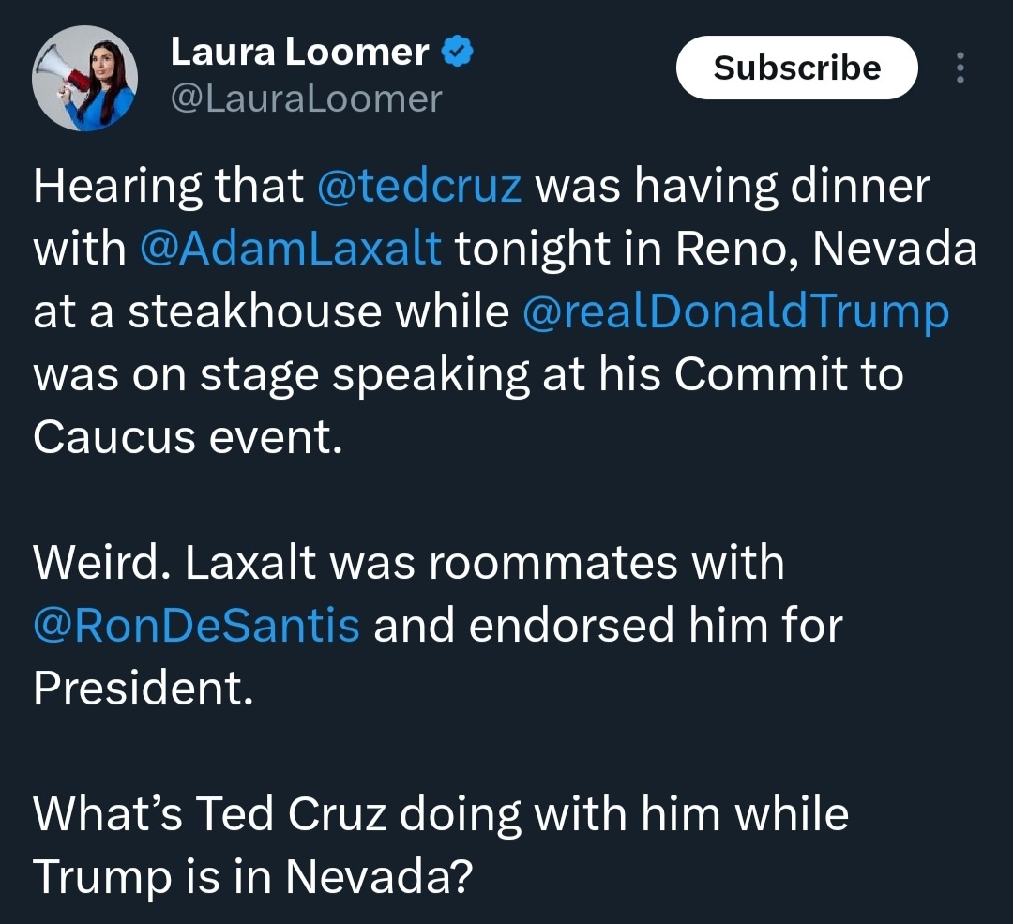
Task: Open the @tedcruz mention
Action: coord(419,186)
